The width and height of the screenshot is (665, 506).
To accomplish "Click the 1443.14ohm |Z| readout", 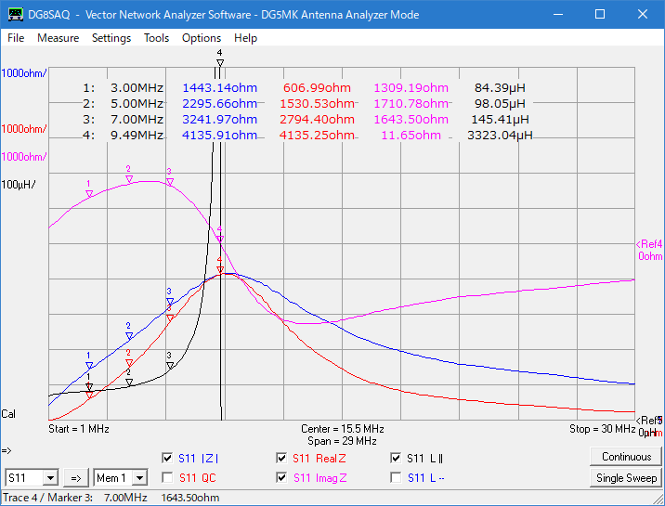I will 220,87.
